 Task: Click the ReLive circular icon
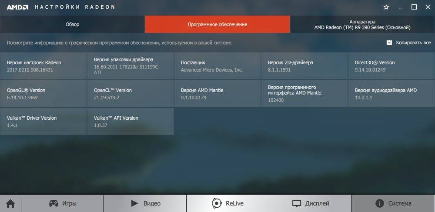click(217, 203)
